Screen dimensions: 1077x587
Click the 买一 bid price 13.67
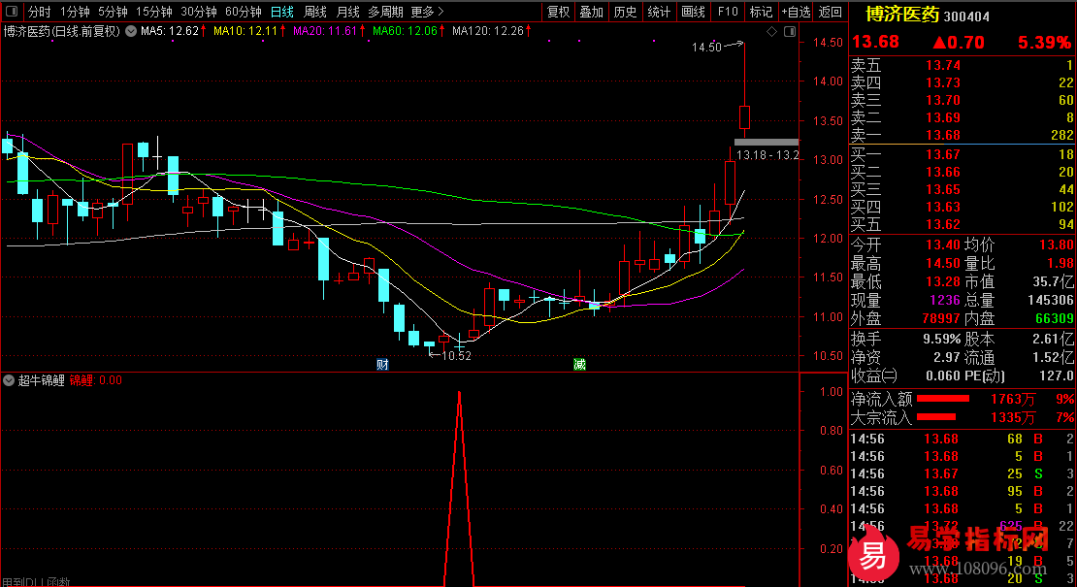click(943, 154)
